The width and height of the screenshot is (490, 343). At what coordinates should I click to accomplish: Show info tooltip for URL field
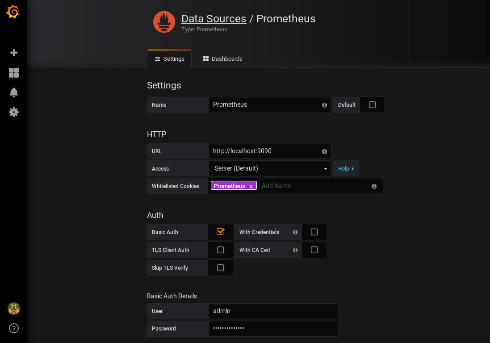[x=324, y=151]
